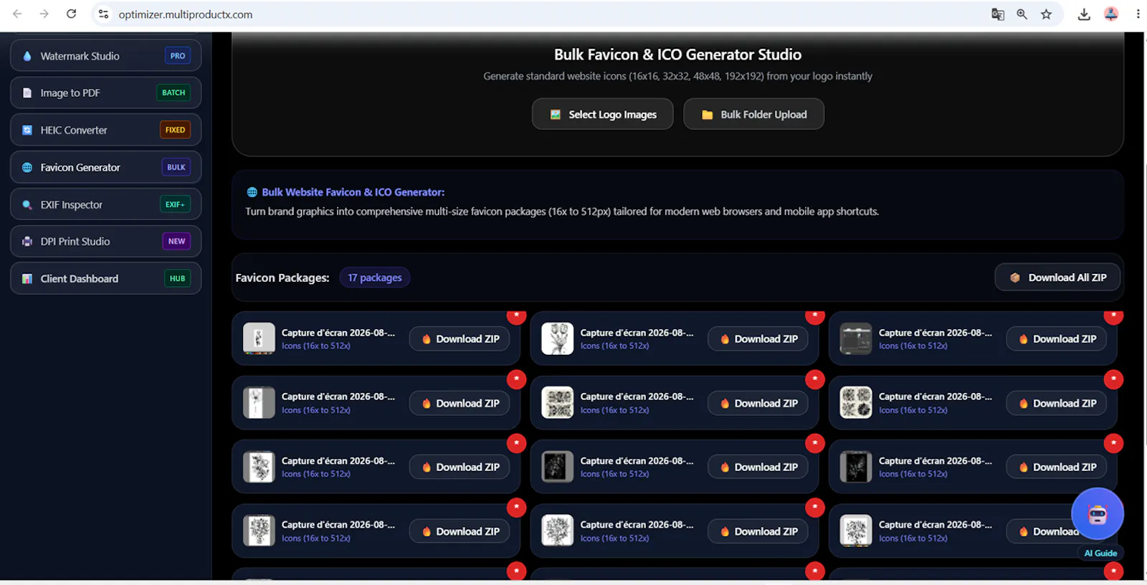The image size is (1147, 585).
Task: Open the browser downloads icon
Action: click(x=1084, y=14)
